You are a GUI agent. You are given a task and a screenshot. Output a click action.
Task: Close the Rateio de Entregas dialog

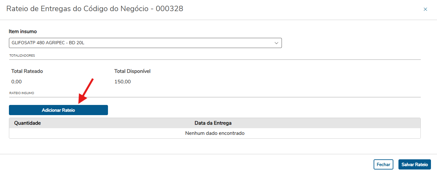425,9
